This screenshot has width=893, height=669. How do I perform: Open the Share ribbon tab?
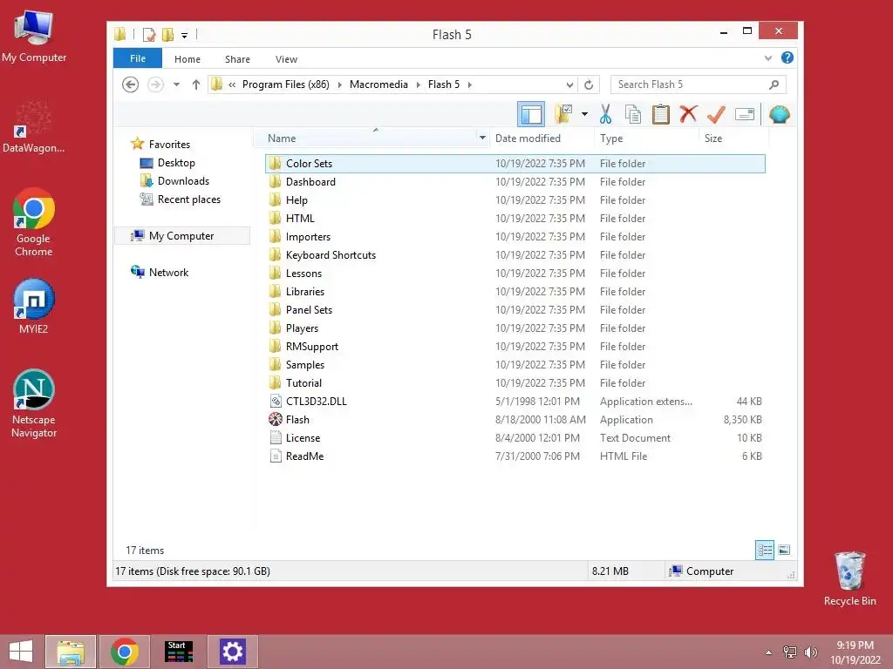(x=237, y=59)
